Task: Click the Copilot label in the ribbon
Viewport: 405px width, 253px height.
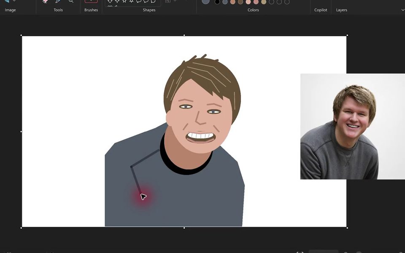Action: (x=321, y=10)
